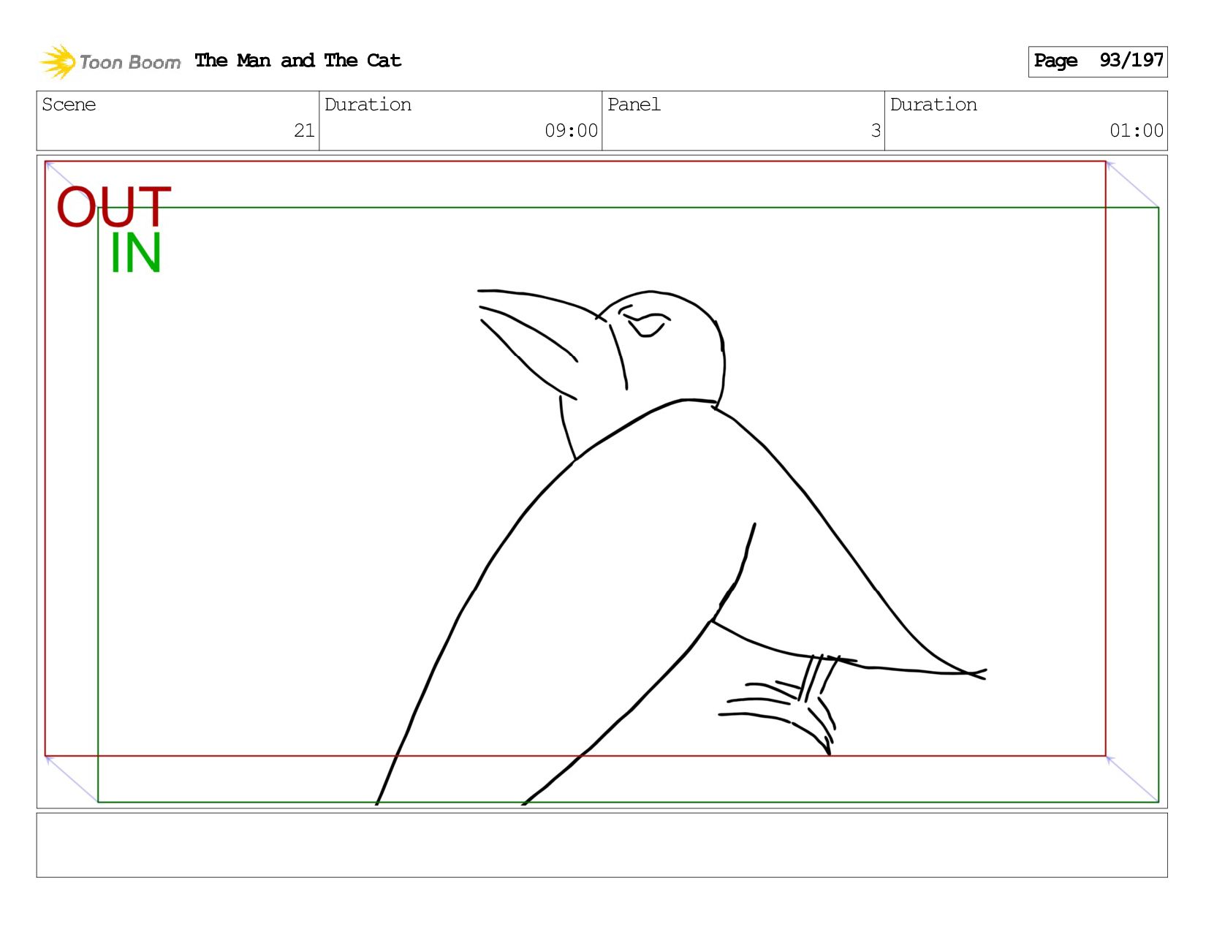
Task: Click the red 'OUT' camera label
Action: tap(114, 207)
